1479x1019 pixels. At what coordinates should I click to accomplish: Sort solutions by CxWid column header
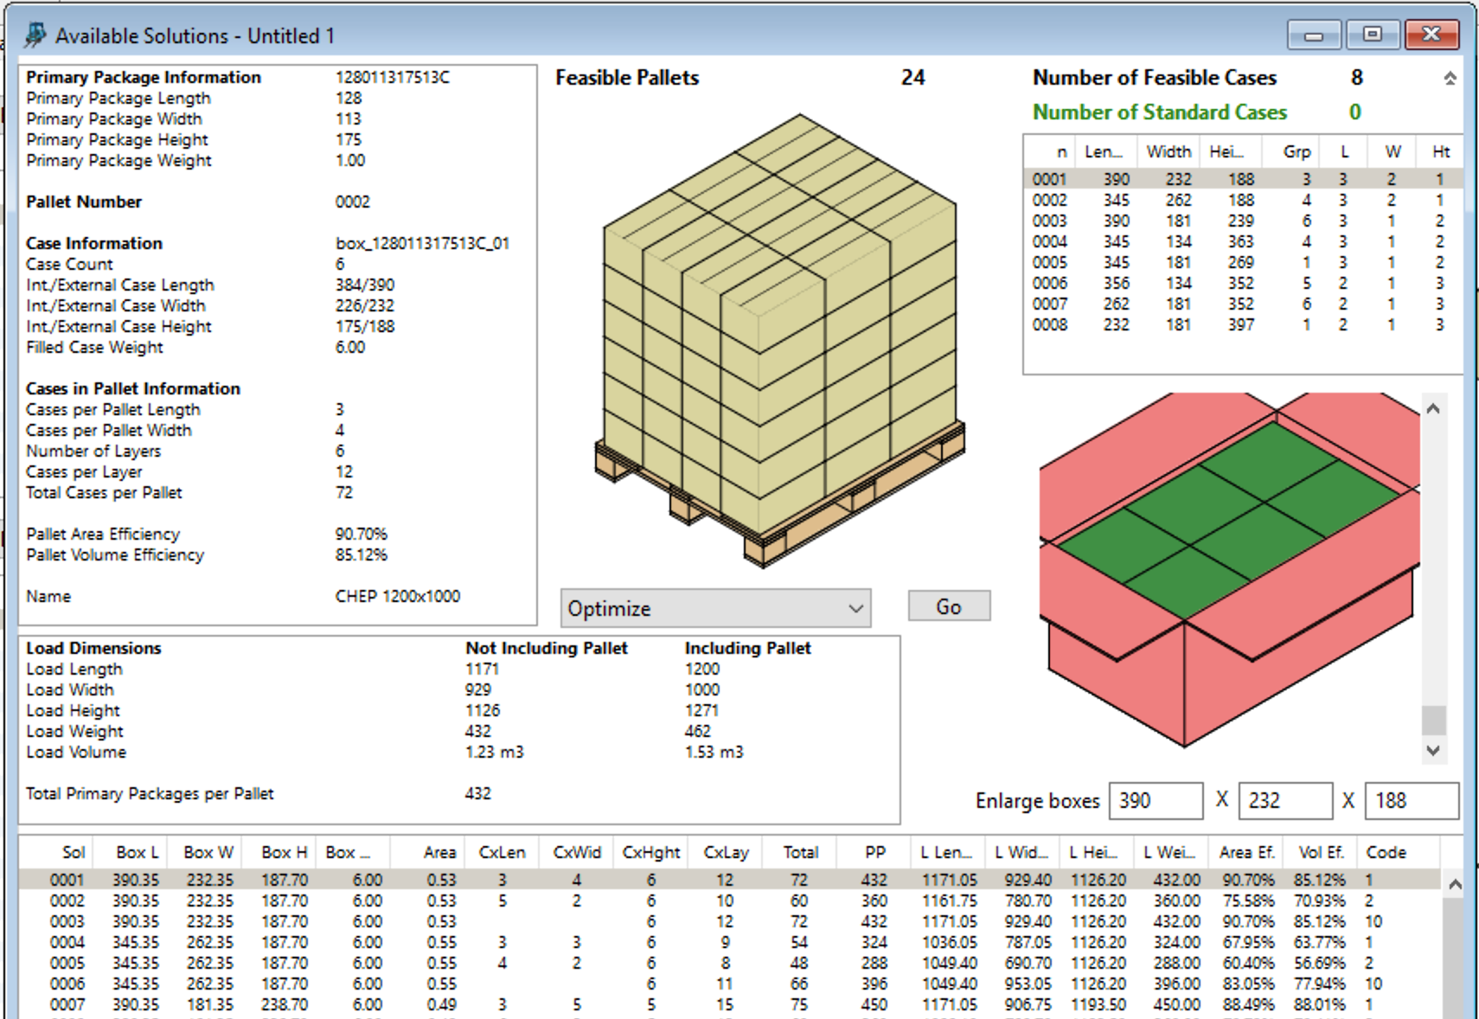pyautogui.click(x=577, y=852)
